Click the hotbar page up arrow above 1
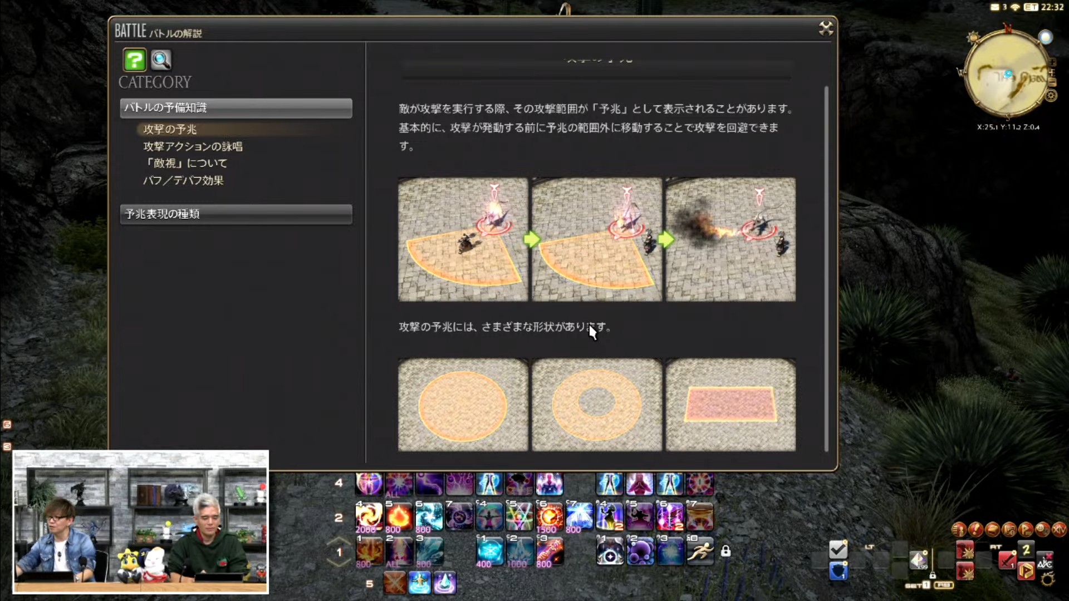The image size is (1069, 601). click(339, 541)
